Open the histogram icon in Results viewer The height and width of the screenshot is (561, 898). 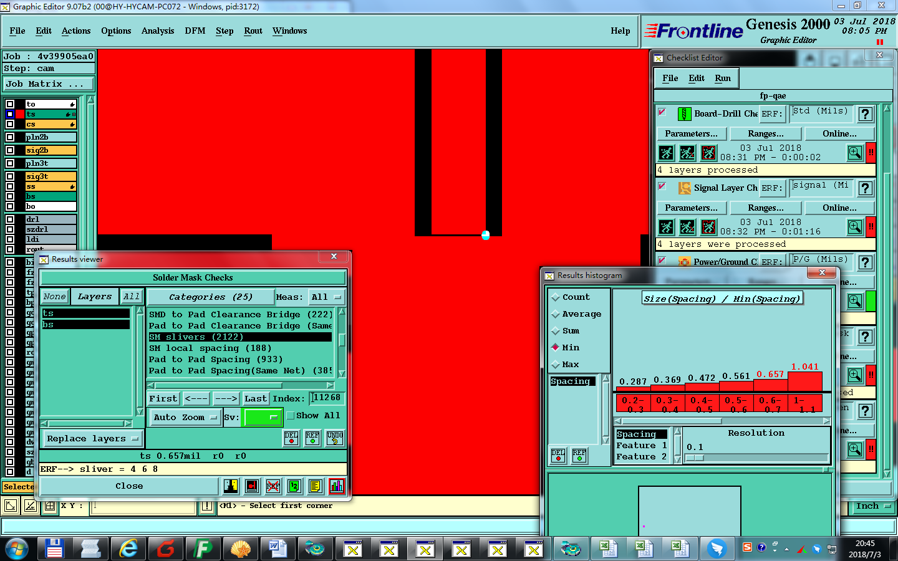[337, 486]
